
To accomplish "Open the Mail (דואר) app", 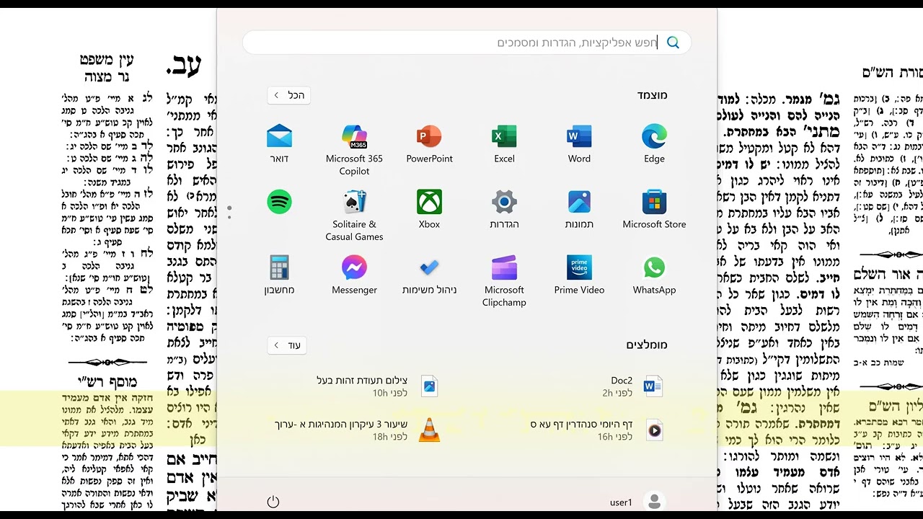I will click(279, 144).
